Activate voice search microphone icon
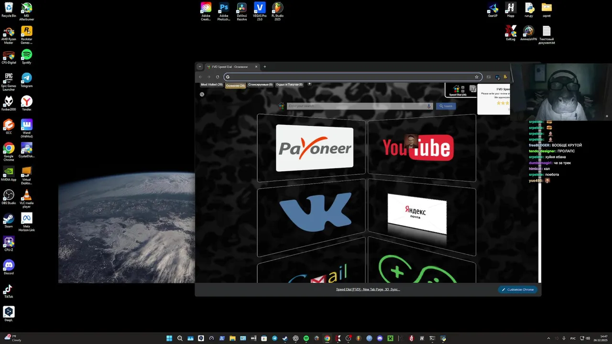 click(429, 106)
